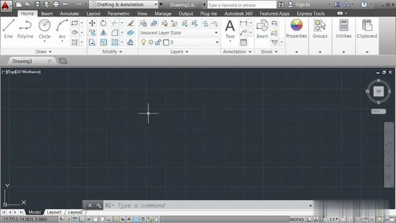The width and height of the screenshot is (396, 223).
Task: Activate the Erase tool
Action: click(131, 23)
